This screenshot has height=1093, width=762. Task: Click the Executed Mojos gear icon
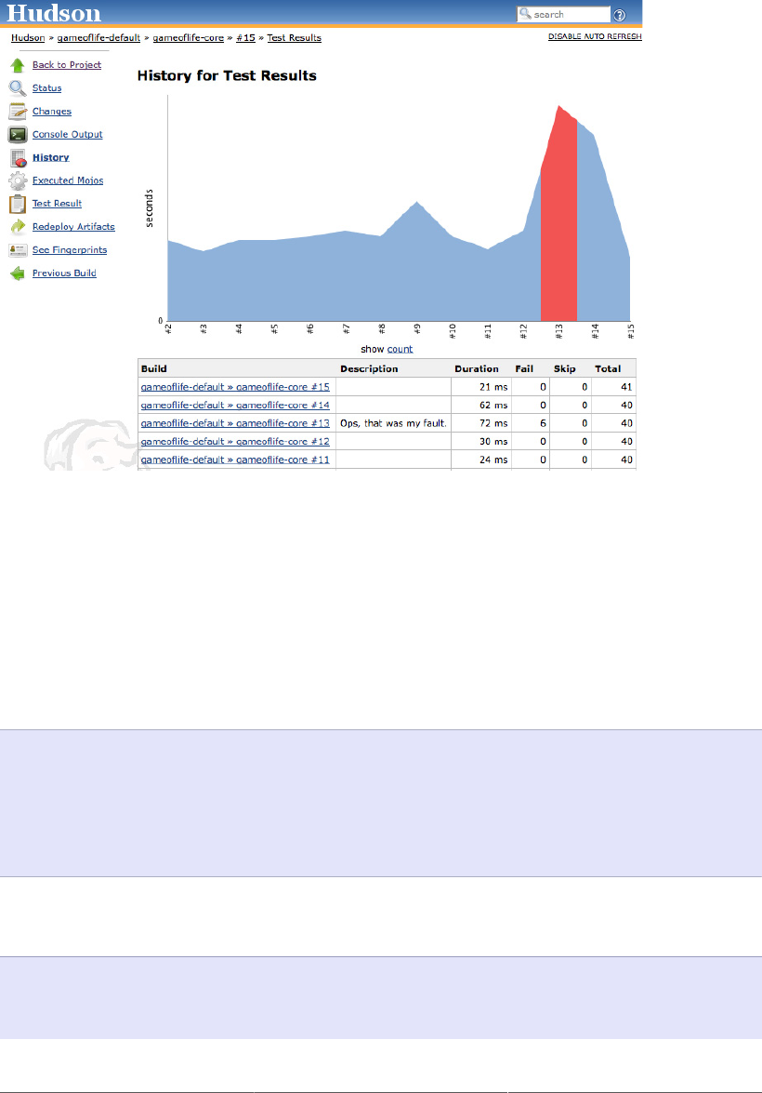pyautogui.click(x=18, y=181)
